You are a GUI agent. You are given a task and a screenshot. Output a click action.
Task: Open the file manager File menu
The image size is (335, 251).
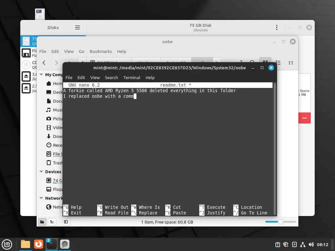point(43,51)
